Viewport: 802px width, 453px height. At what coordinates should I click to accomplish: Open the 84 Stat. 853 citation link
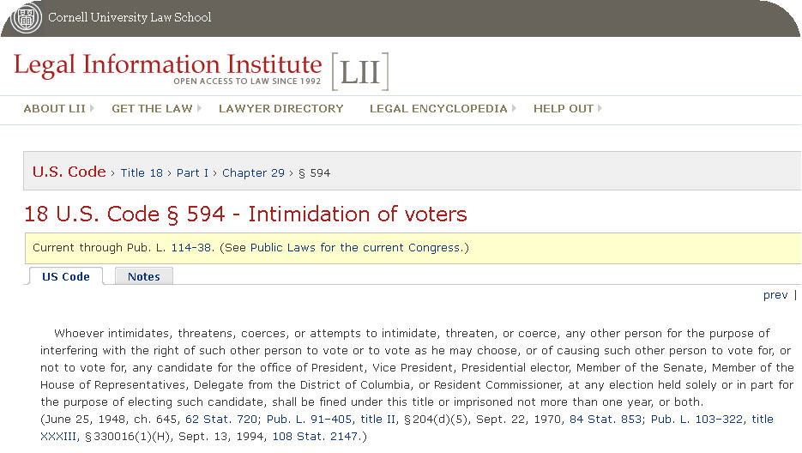(606, 420)
